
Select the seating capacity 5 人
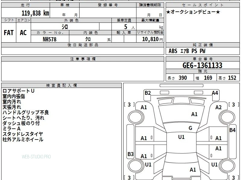click(129, 27)
